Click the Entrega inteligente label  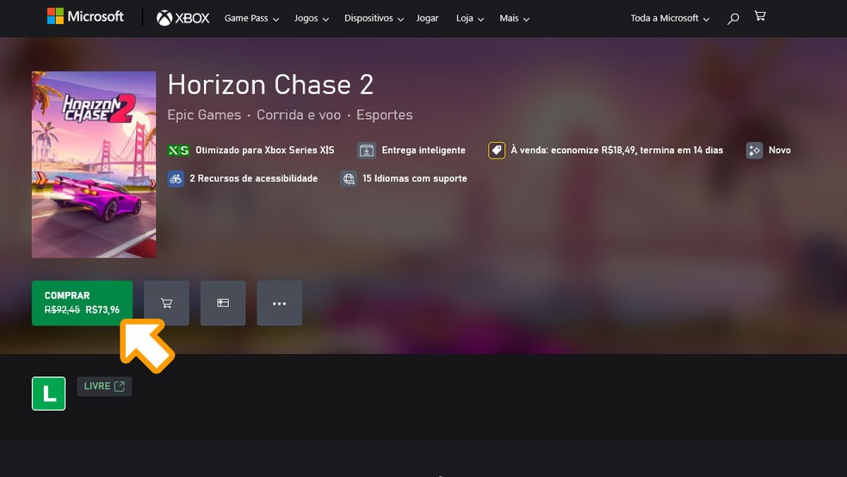tap(423, 150)
